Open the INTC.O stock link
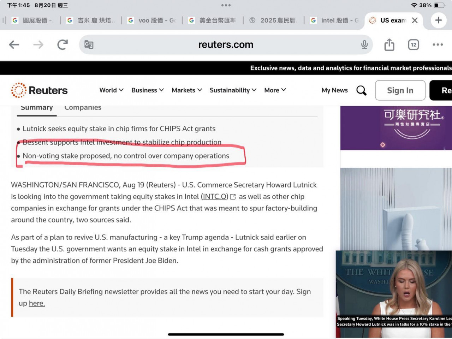Screen dimensions: 452x339 pyautogui.click(x=214, y=197)
